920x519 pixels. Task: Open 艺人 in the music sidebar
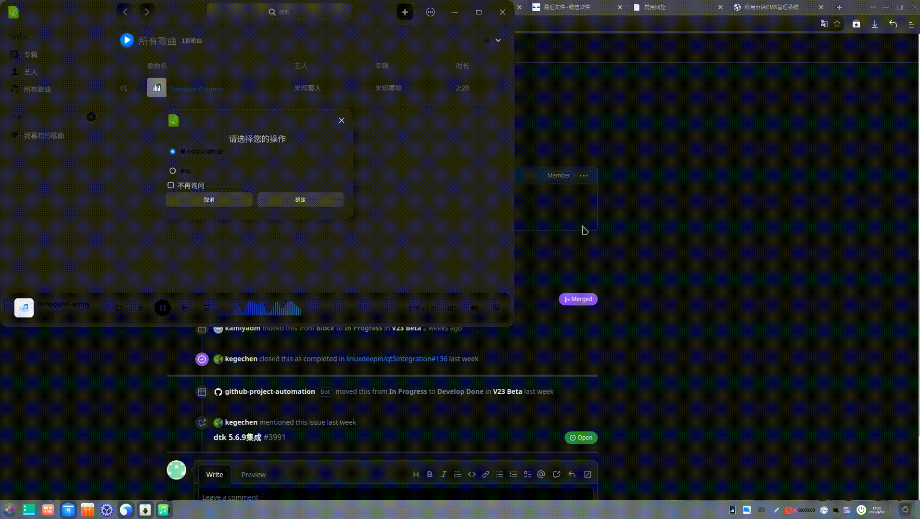pyautogui.click(x=31, y=72)
